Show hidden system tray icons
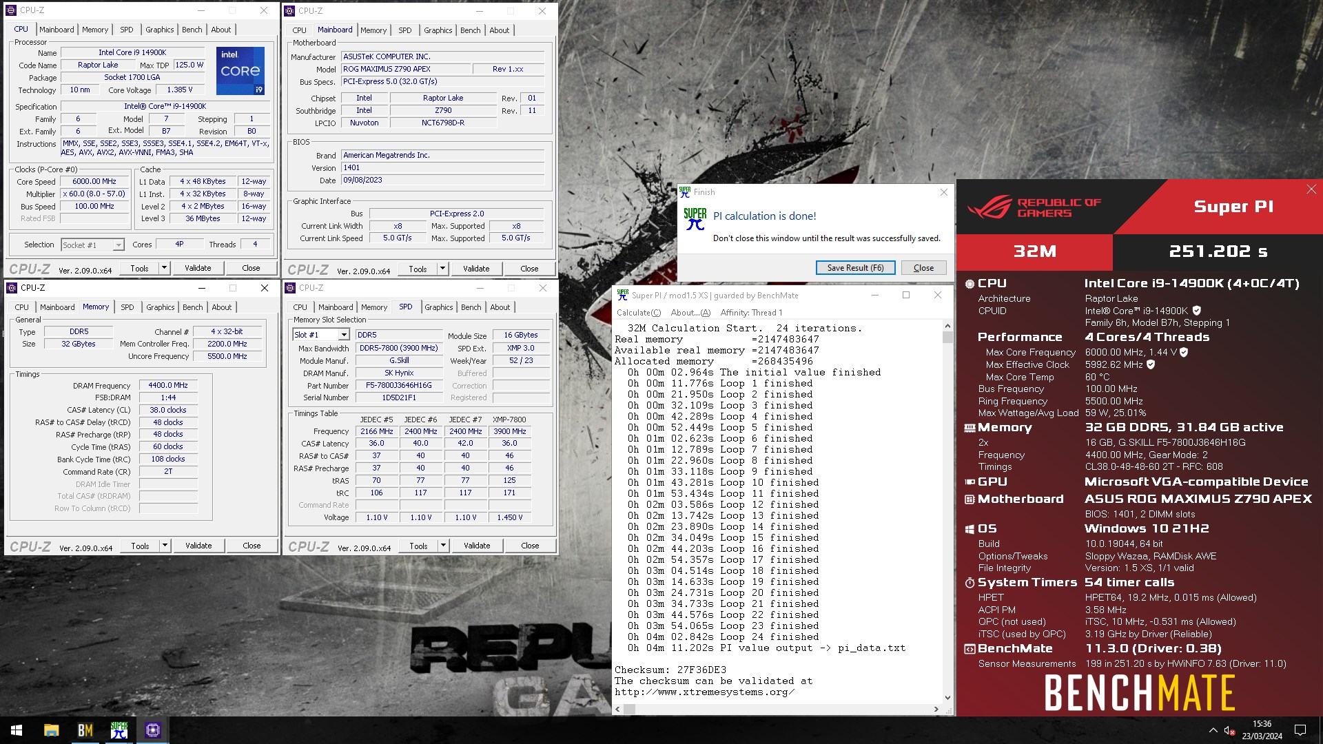Image resolution: width=1323 pixels, height=744 pixels. (1213, 730)
